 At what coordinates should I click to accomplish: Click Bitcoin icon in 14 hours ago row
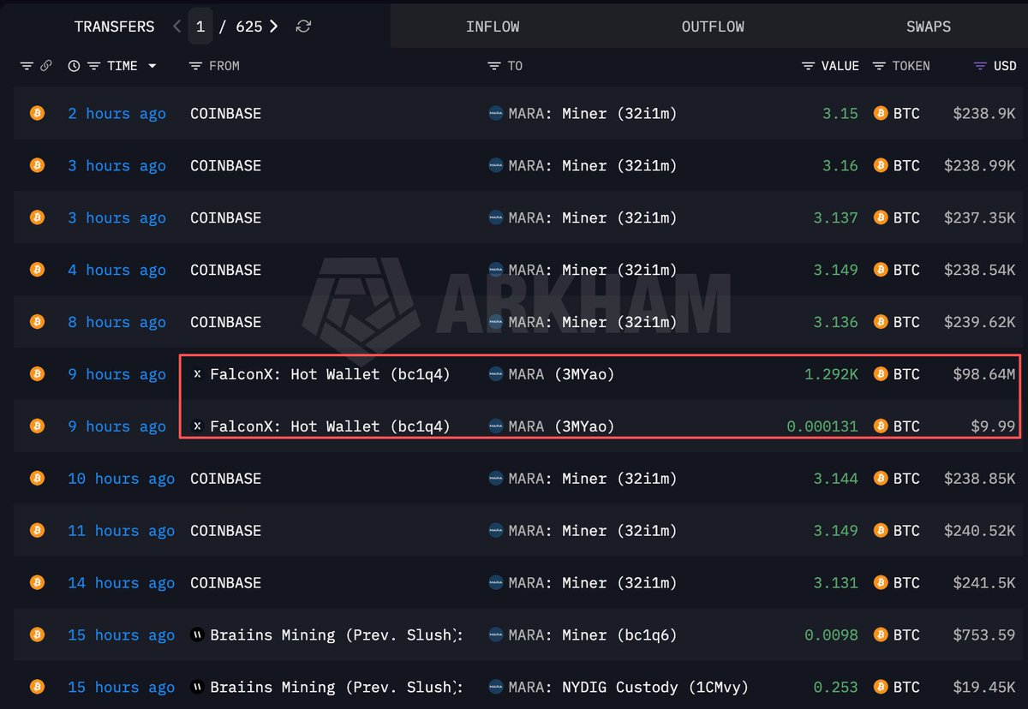(x=37, y=583)
